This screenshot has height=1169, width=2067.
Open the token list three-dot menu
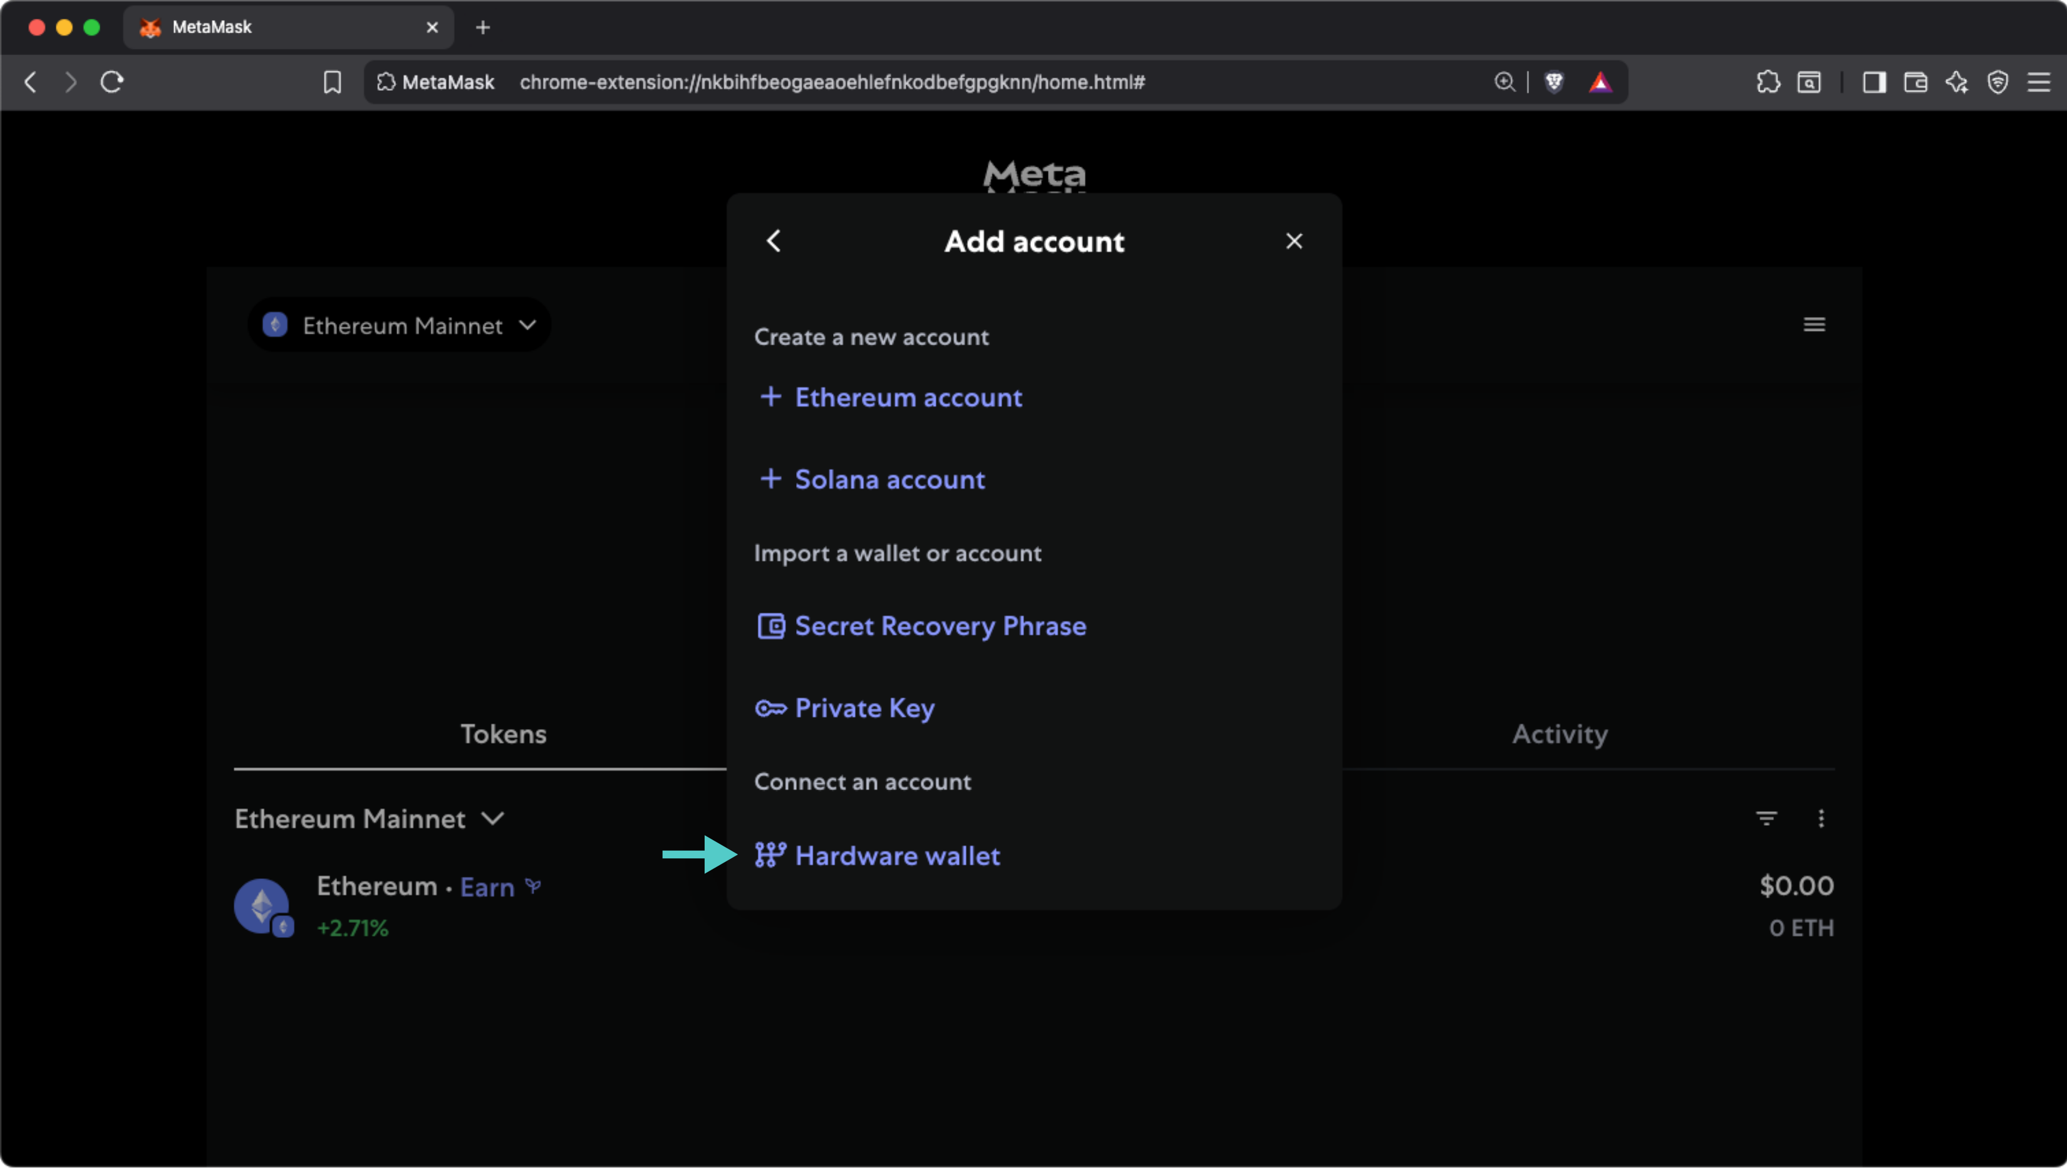pos(1821,818)
